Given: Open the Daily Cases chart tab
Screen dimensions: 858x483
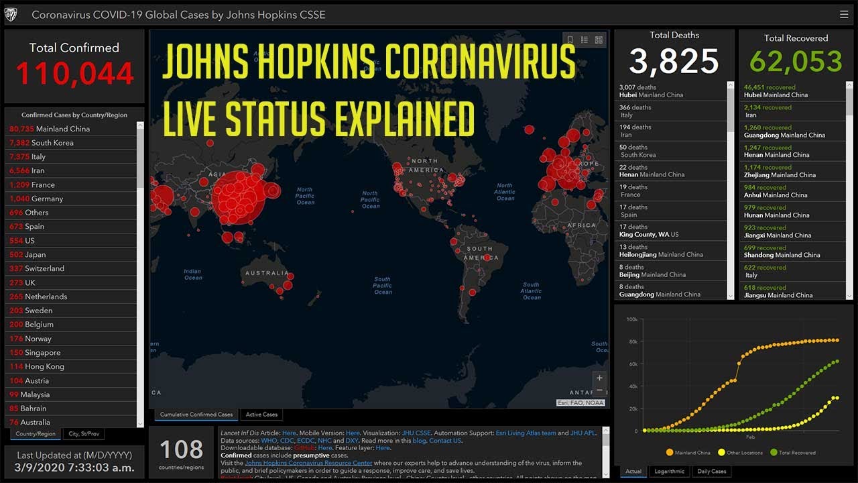Looking at the screenshot, I should coord(712,472).
